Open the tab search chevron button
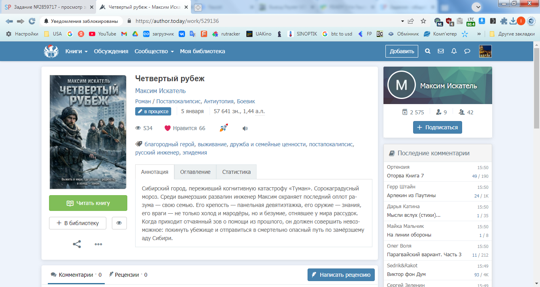Screen dimensions: 540x287 478,7
